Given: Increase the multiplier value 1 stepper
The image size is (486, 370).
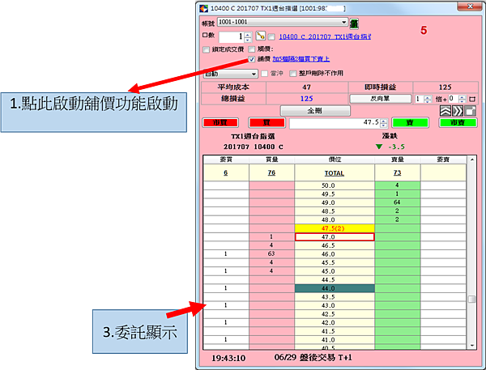Looking at the screenshot, I should tap(428, 97).
